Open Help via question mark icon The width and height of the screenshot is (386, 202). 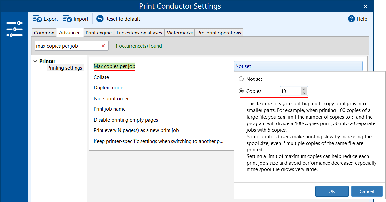(352, 19)
